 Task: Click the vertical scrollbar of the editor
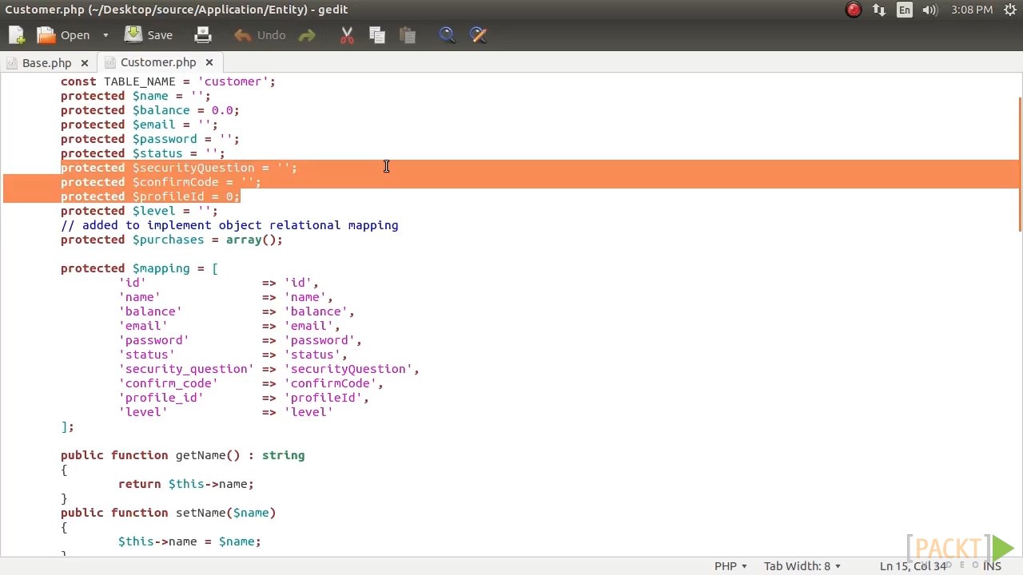1019,164
